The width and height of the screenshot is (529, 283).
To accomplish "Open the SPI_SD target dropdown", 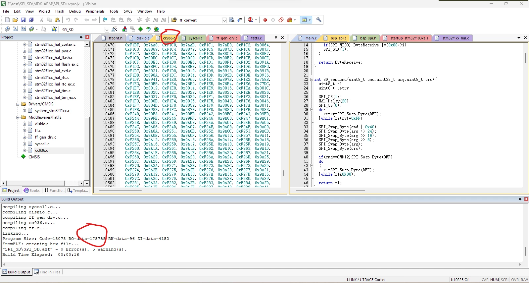I will (x=107, y=29).
